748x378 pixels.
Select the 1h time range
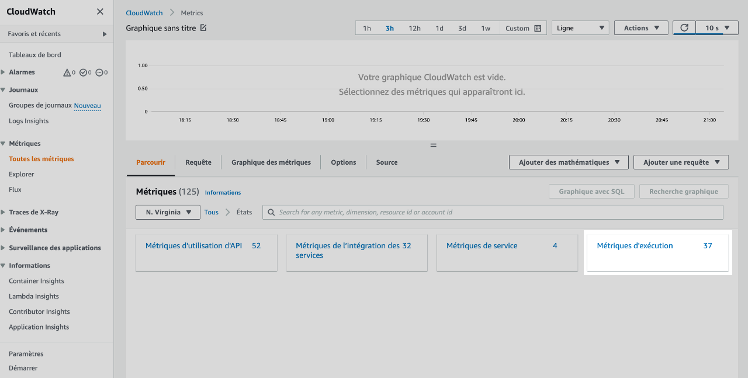[x=367, y=28]
